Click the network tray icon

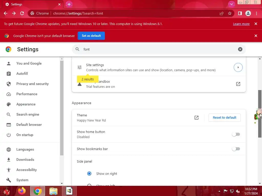[232, 191]
